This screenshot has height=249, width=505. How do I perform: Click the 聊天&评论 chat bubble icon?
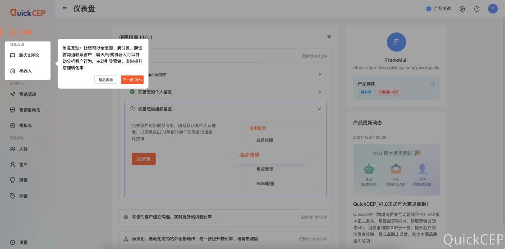click(13, 55)
